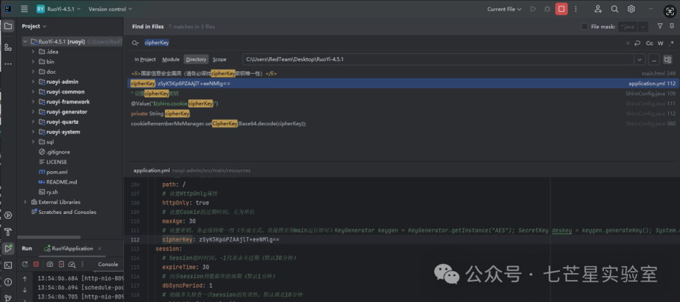680x302 pixels.
Task: Click the project tree horizontal scrollbar
Action: tap(49, 237)
